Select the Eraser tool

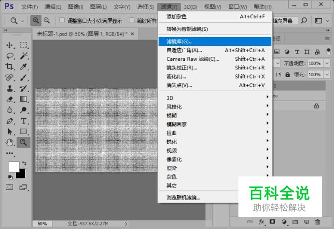pyautogui.click(x=10, y=99)
